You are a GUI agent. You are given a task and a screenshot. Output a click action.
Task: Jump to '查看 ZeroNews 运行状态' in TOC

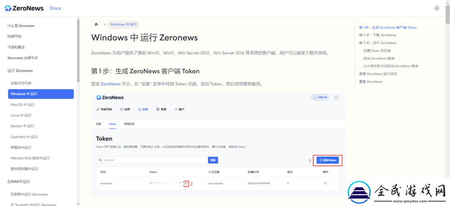[x=378, y=74]
